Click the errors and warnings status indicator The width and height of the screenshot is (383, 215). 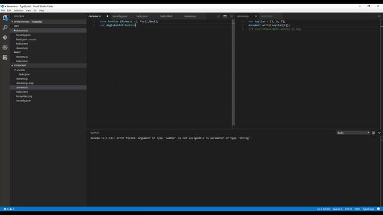point(9,209)
